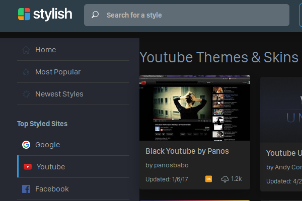Image resolution: width=302 pixels, height=201 pixels.
Task: Click the Google logo icon
Action: [x=26, y=145]
